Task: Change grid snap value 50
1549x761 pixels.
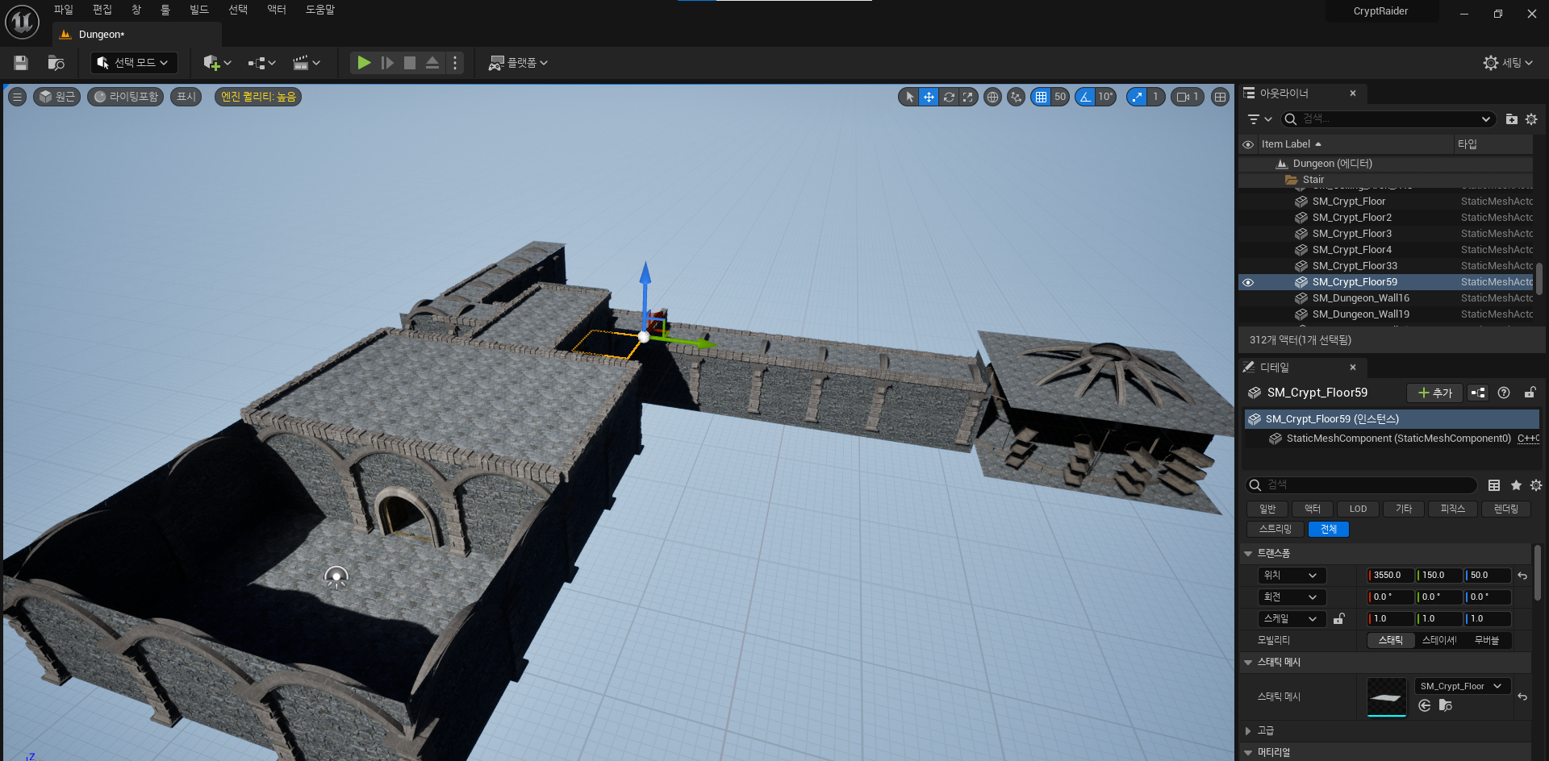Action: 1060,97
